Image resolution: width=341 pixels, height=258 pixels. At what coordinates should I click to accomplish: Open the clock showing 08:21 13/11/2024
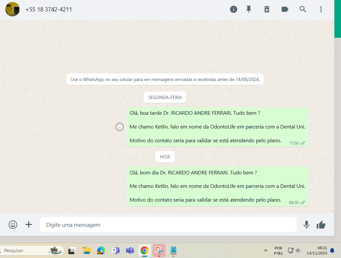(317, 250)
